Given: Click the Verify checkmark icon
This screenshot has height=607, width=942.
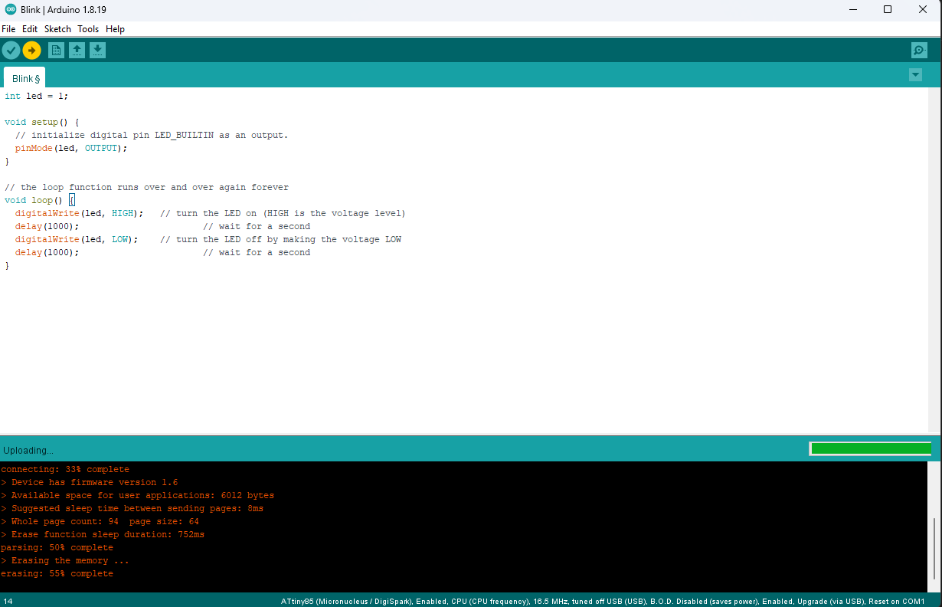Looking at the screenshot, I should coord(11,51).
